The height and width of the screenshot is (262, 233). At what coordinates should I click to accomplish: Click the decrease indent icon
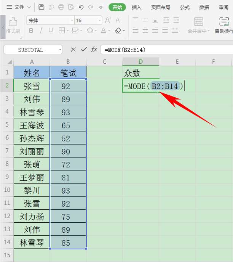click(166, 20)
